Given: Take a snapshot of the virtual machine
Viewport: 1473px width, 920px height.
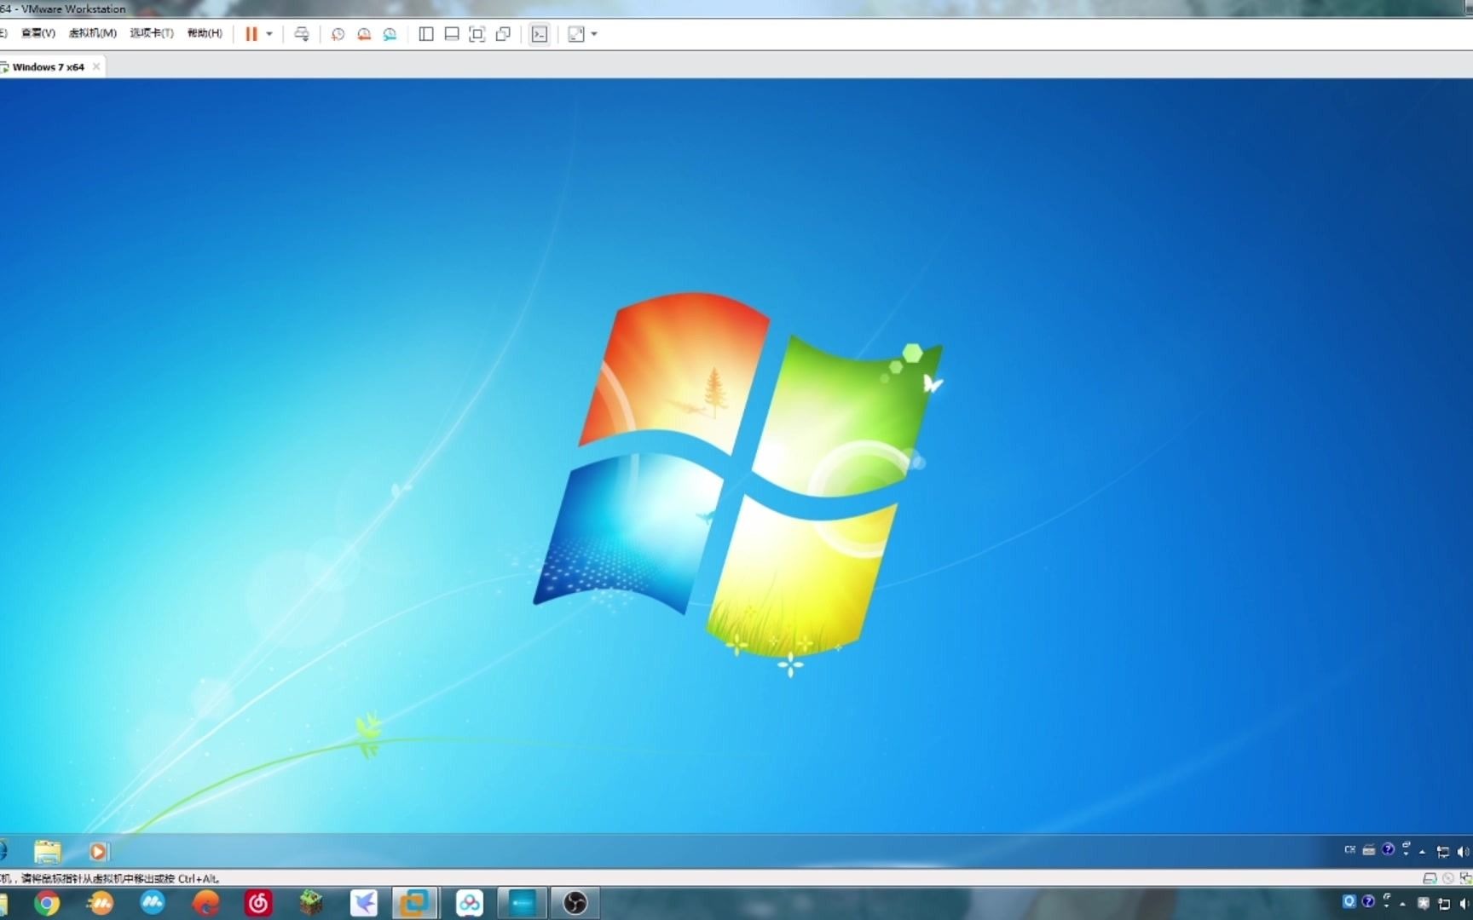Looking at the screenshot, I should tap(338, 34).
